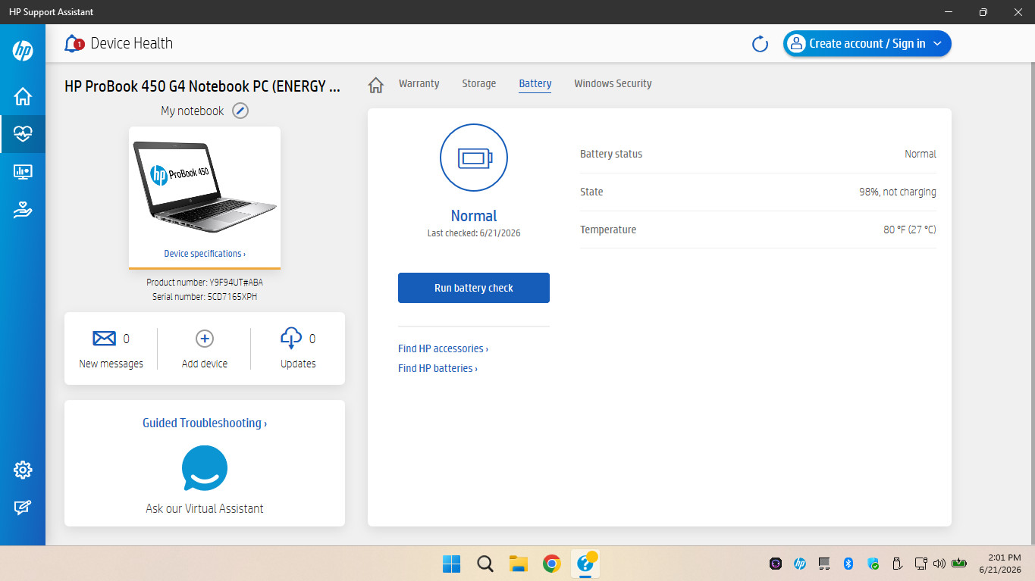Refresh device health with circular arrow icon
The width and height of the screenshot is (1035, 581).
click(760, 44)
